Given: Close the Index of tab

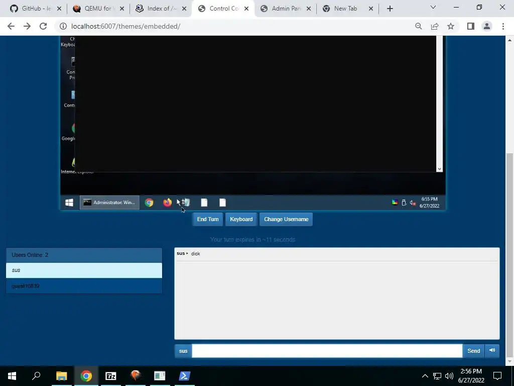Looking at the screenshot, I should (x=184, y=9).
